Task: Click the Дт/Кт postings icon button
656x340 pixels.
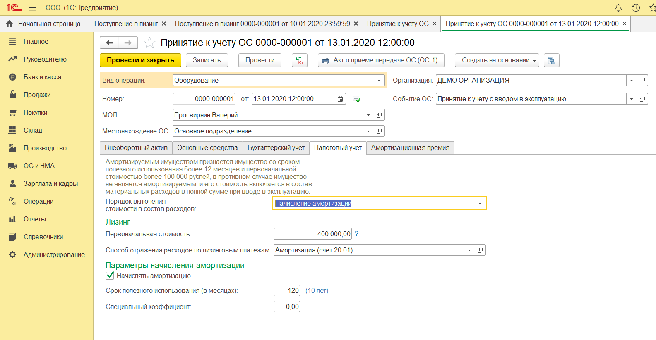Action: tap(300, 60)
